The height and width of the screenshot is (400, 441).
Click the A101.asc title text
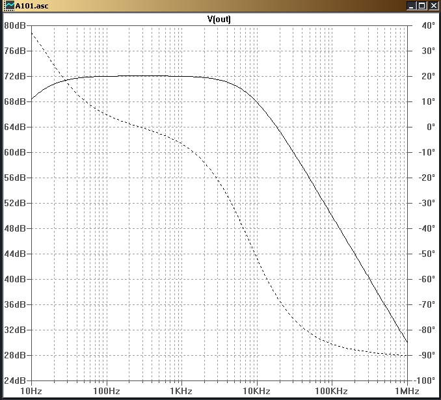pos(32,6)
